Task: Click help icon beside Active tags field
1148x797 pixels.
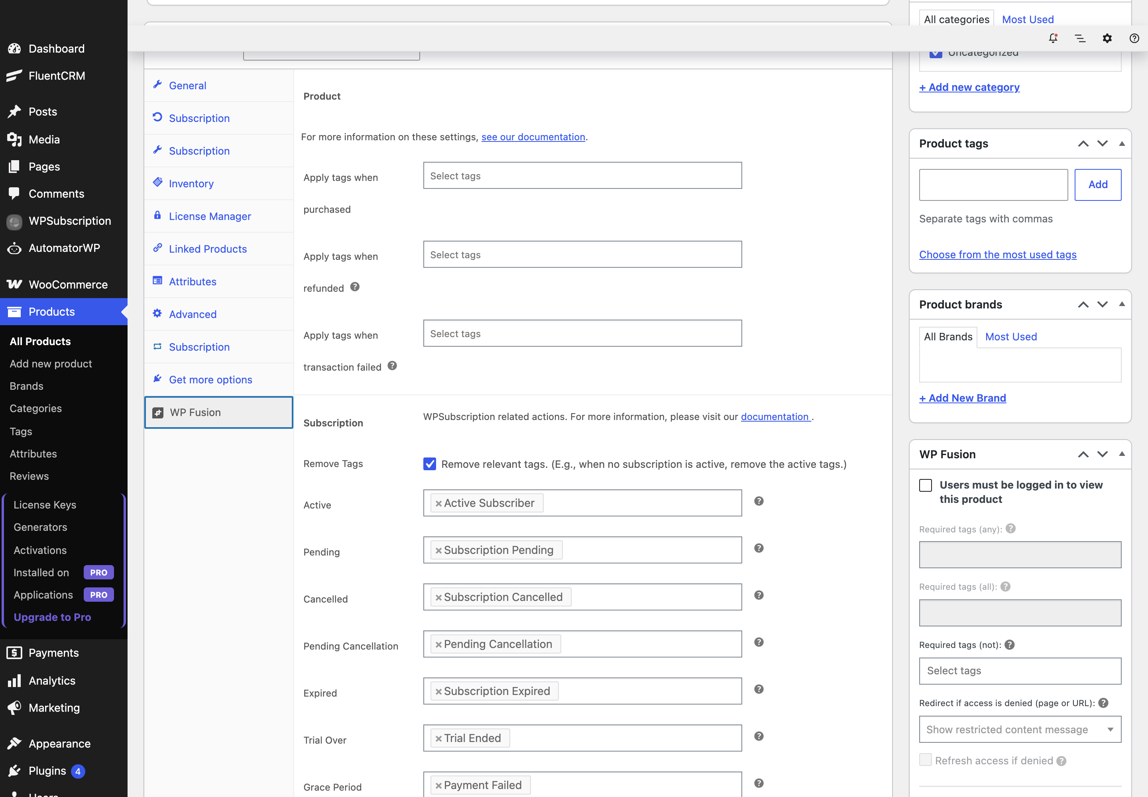Action: tap(758, 501)
